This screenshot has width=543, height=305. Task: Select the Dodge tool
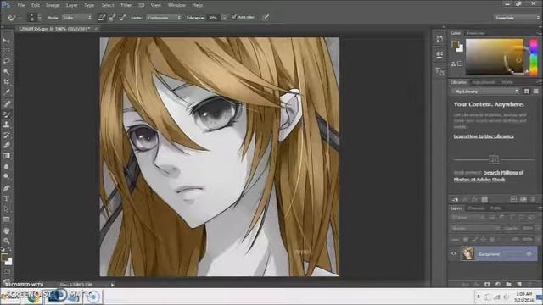pos(6,177)
